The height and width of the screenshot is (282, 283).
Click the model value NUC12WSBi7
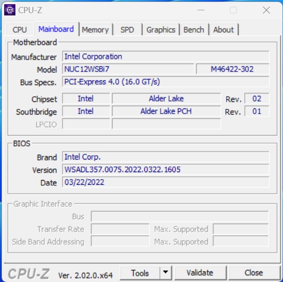(128, 69)
